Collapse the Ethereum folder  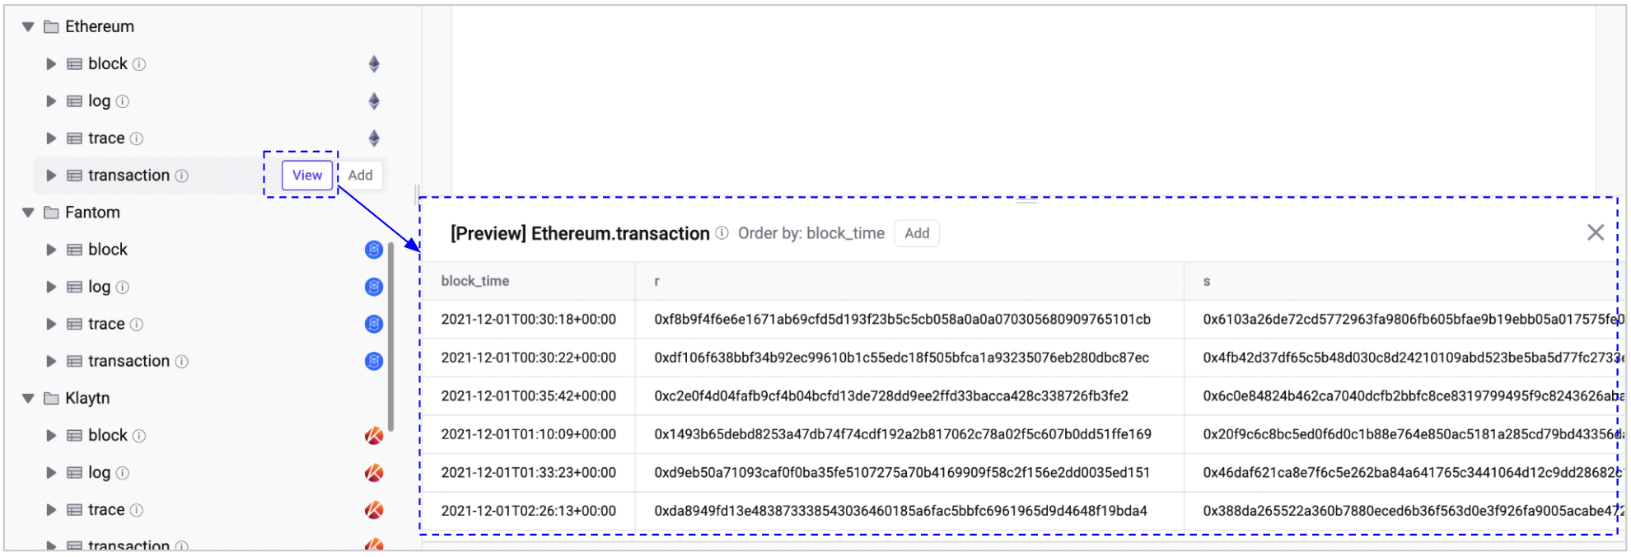[x=28, y=27]
